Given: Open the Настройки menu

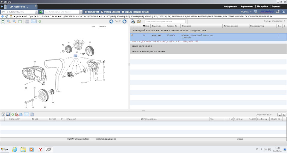Looking at the screenshot, I should (262, 6).
